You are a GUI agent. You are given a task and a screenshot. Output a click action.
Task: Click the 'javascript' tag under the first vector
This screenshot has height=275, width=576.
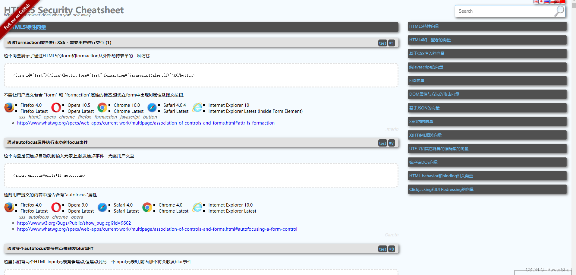[130, 117]
